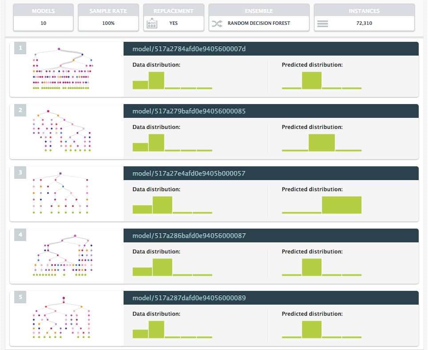
Task: Click the Instances stacked-lines icon
Action: pos(323,24)
